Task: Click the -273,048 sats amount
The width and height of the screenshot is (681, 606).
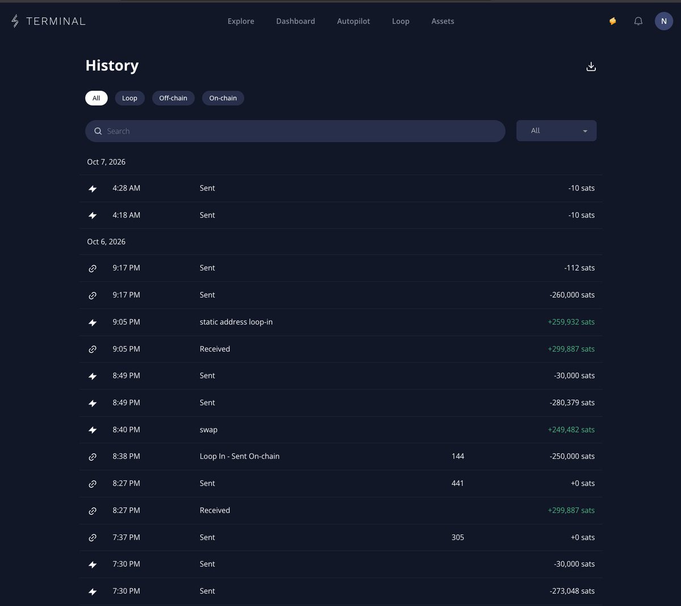Action: tap(572, 591)
